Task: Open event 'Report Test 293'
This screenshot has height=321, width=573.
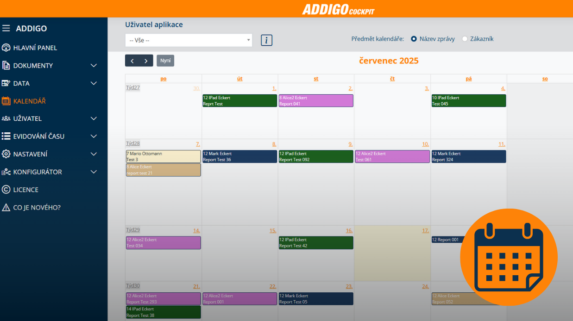Action: (164, 299)
